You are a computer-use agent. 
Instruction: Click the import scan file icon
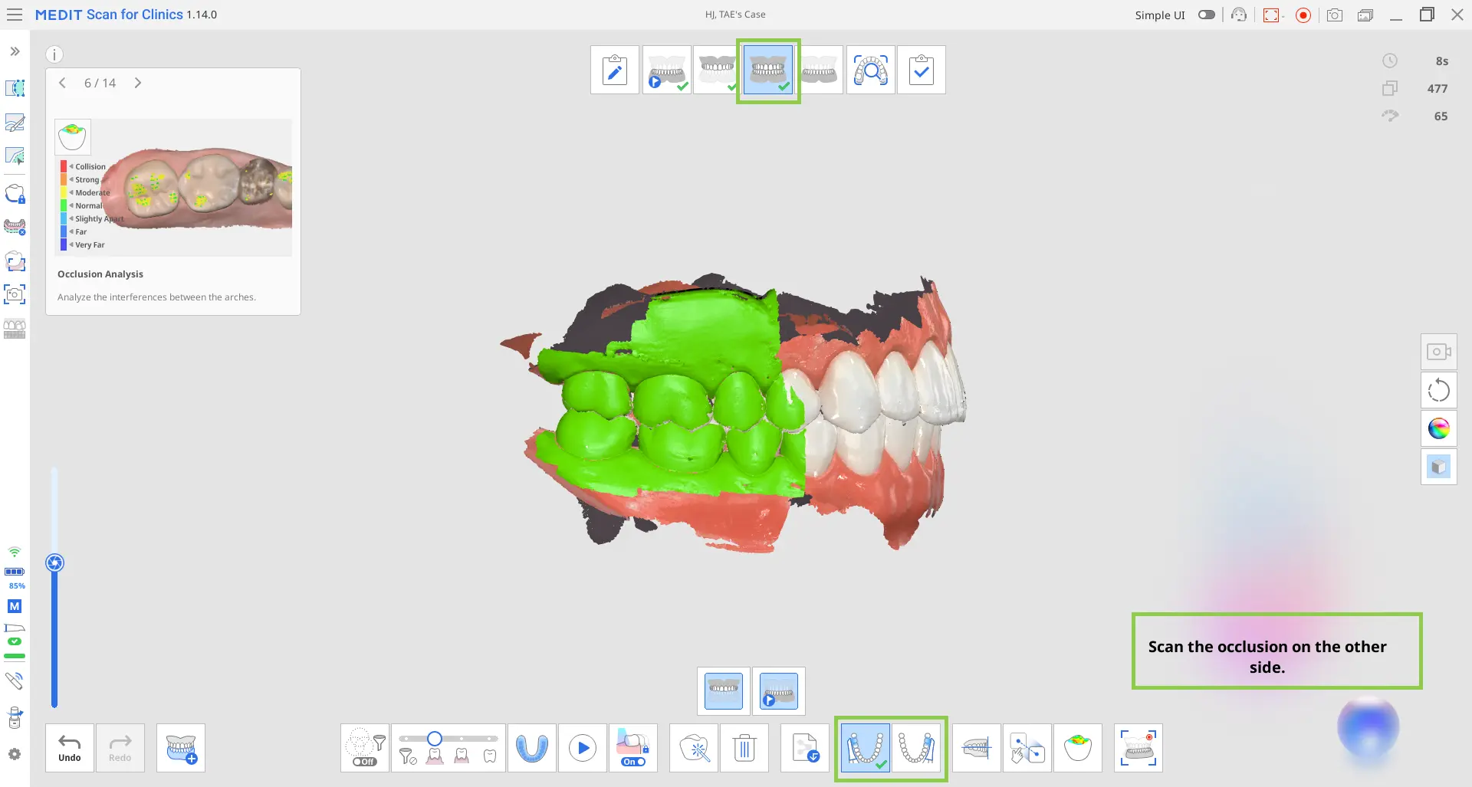click(x=805, y=748)
